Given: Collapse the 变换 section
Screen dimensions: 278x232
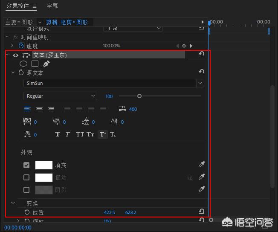Looking at the screenshot, I should coord(13,203).
